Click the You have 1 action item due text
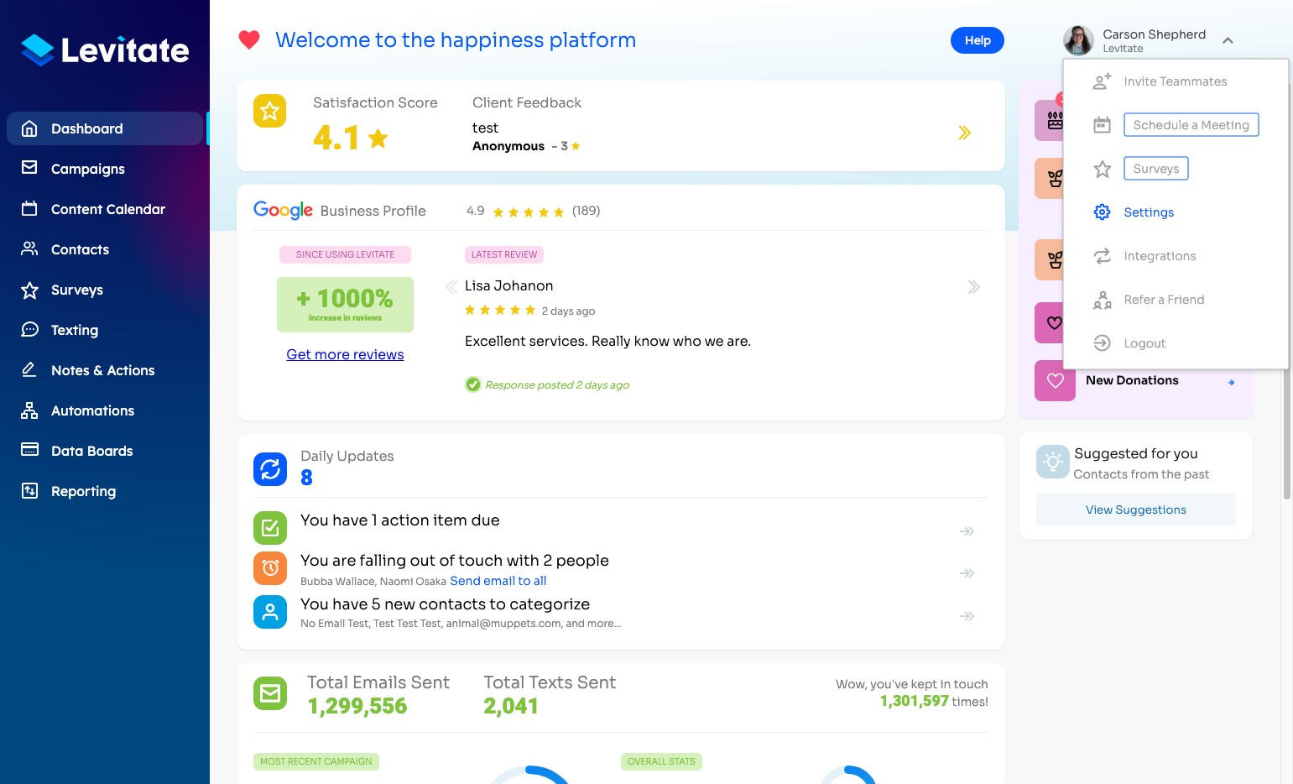This screenshot has width=1293, height=784. tap(400, 520)
